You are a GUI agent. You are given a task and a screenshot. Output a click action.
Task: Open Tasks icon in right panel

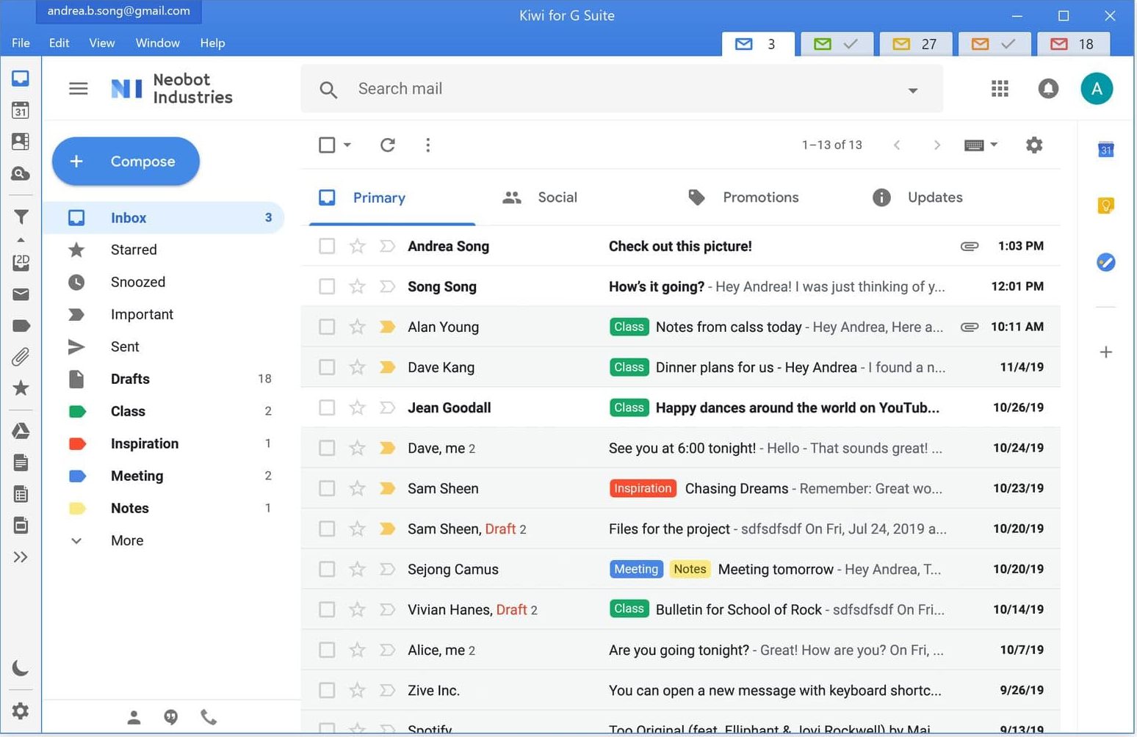(x=1105, y=262)
